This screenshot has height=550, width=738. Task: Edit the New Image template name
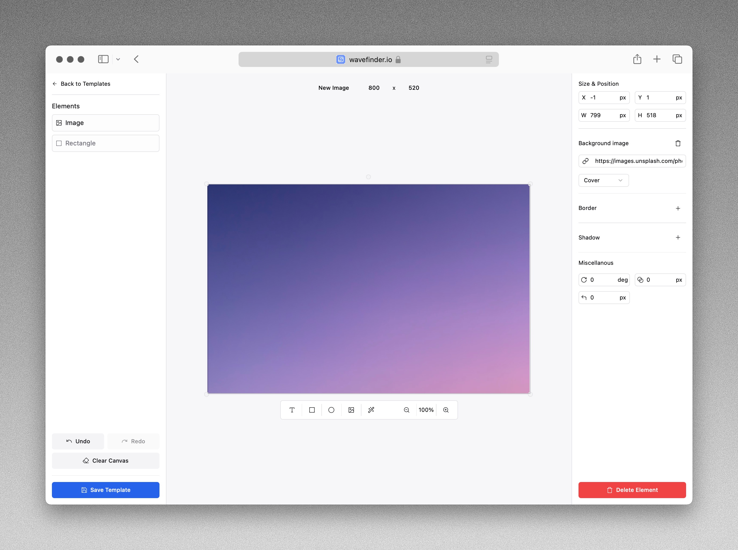pyautogui.click(x=334, y=88)
